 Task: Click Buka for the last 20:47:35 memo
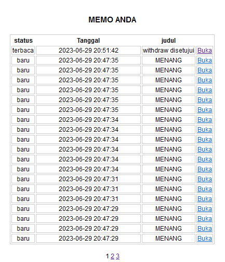pyautogui.click(x=205, y=110)
